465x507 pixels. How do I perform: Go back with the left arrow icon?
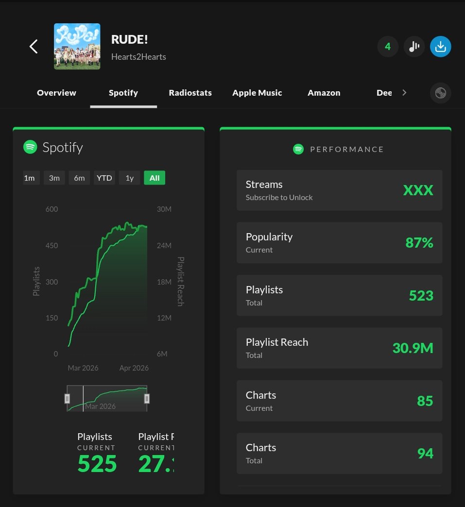coord(34,47)
